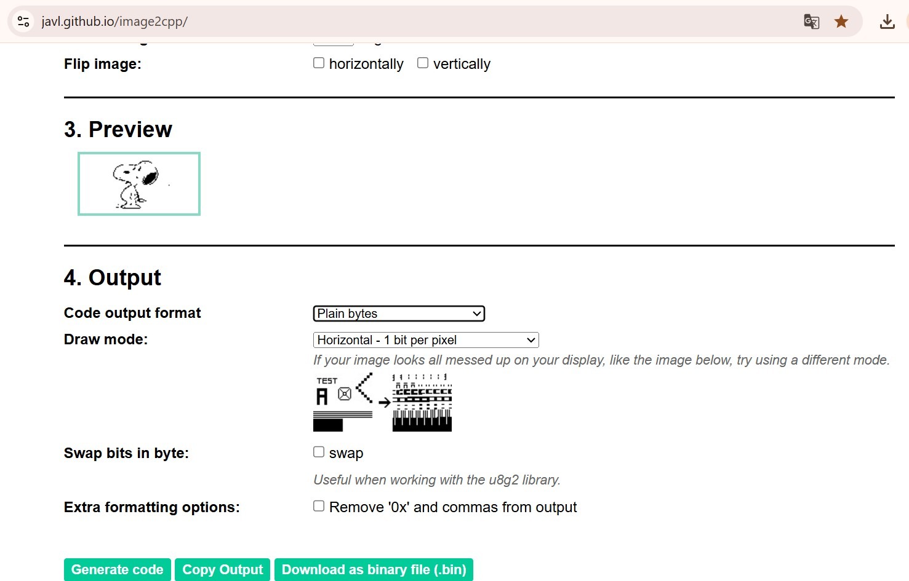Click the 'horizontally' checkbox label text
The height and width of the screenshot is (581, 909).
coord(366,64)
